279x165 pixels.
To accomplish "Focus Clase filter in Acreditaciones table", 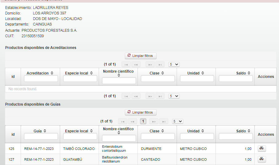I will (158, 78).
